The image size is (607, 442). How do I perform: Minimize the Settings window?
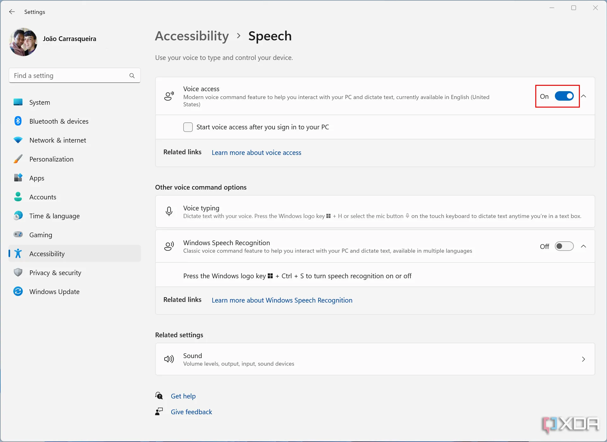pos(552,8)
